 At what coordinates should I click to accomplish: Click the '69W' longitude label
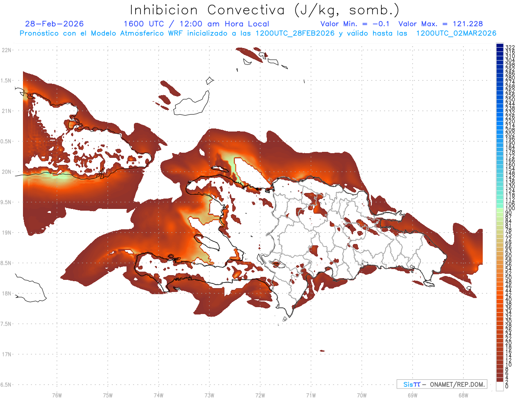pyautogui.click(x=412, y=395)
